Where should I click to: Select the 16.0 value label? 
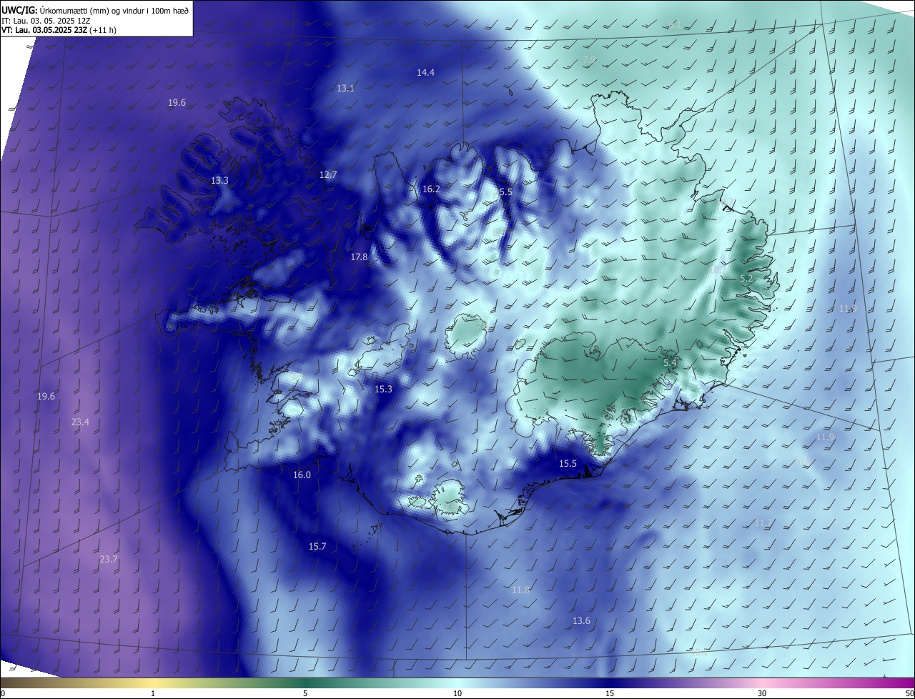tap(302, 475)
